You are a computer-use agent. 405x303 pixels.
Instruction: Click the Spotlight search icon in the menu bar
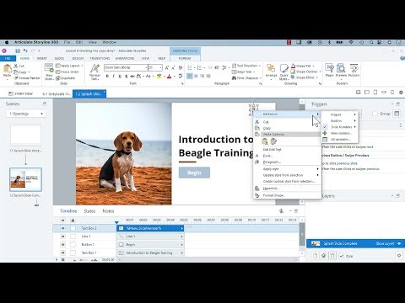point(371,42)
